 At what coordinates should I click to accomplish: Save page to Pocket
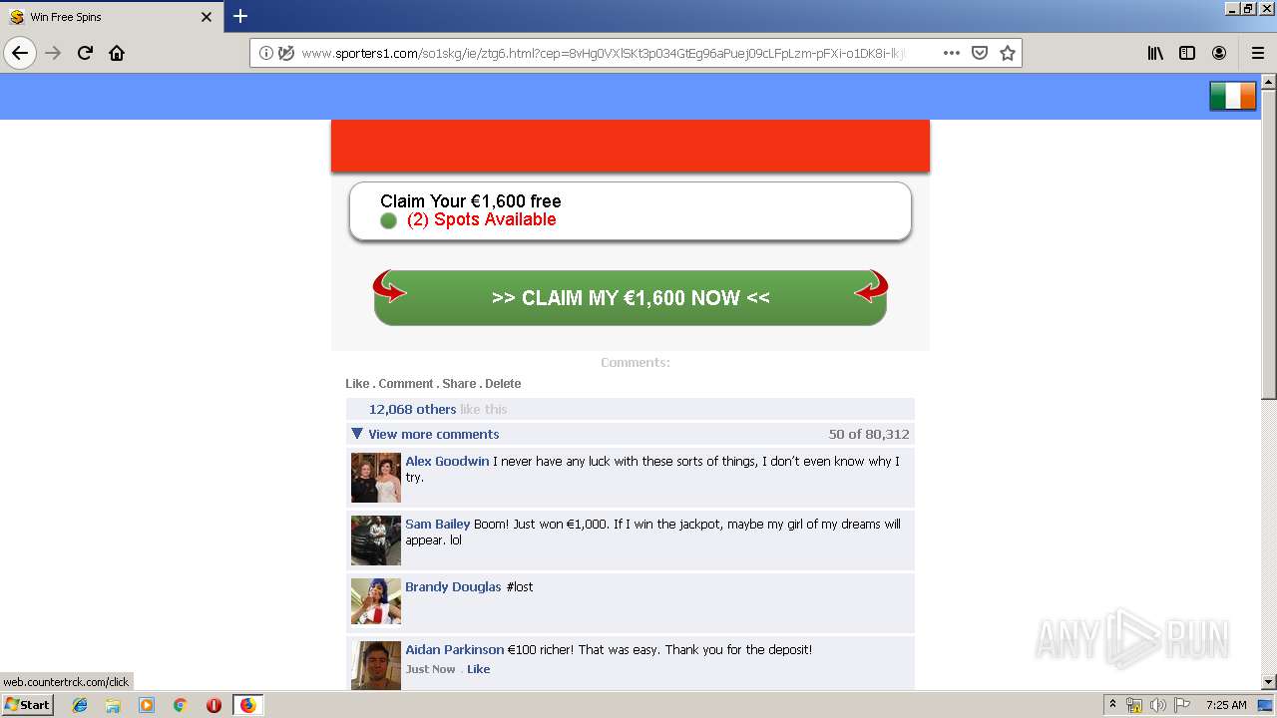pos(980,53)
